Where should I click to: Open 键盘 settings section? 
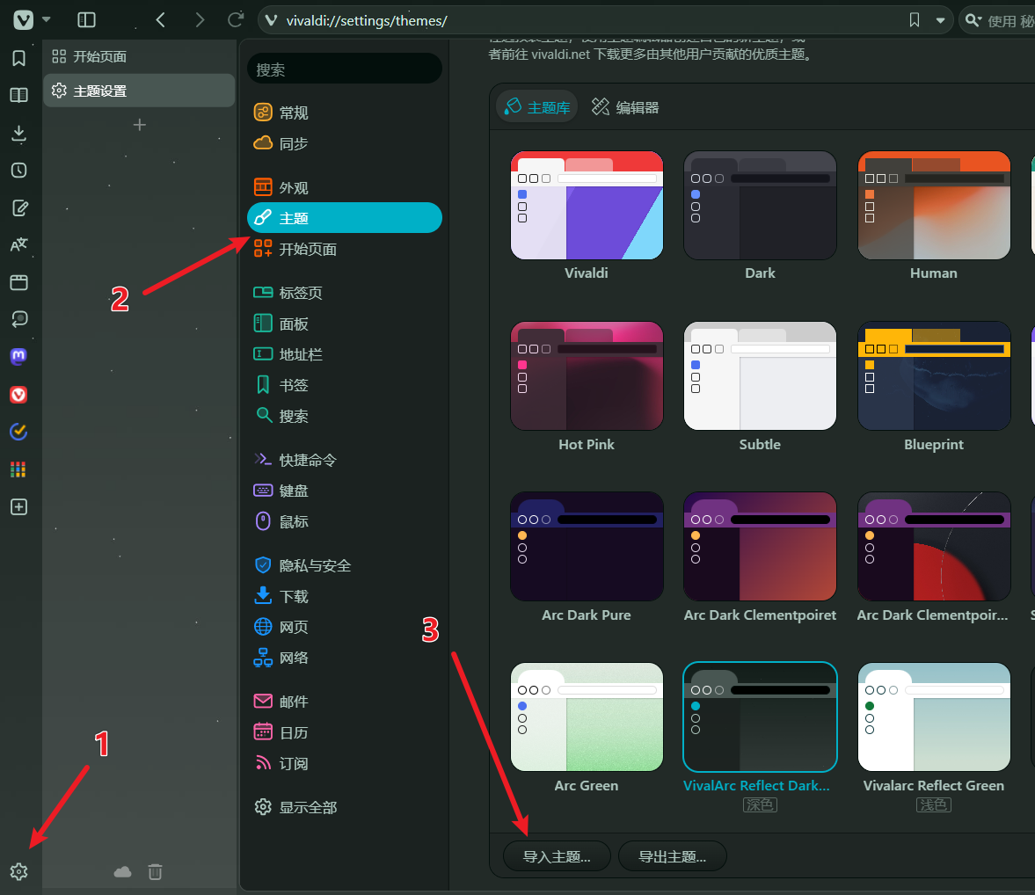tap(345, 491)
